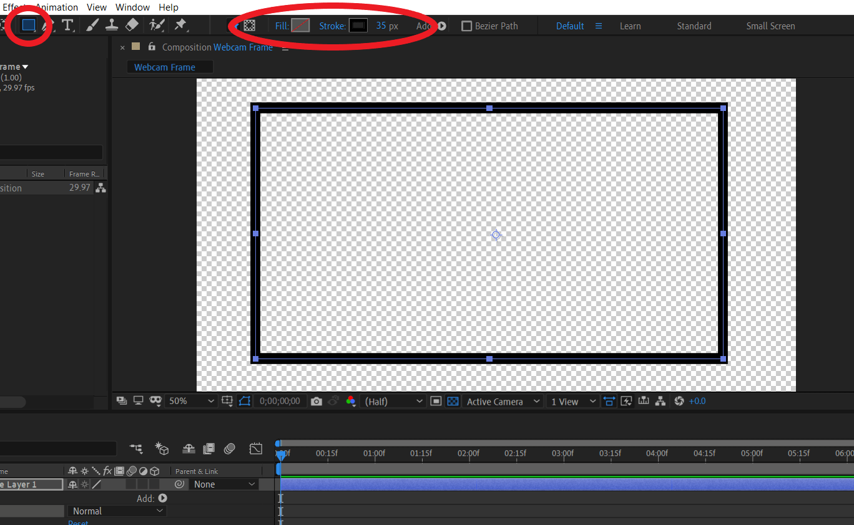Image resolution: width=854 pixels, height=525 pixels.
Task: Open the Graph Editor
Action: pos(255,448)
